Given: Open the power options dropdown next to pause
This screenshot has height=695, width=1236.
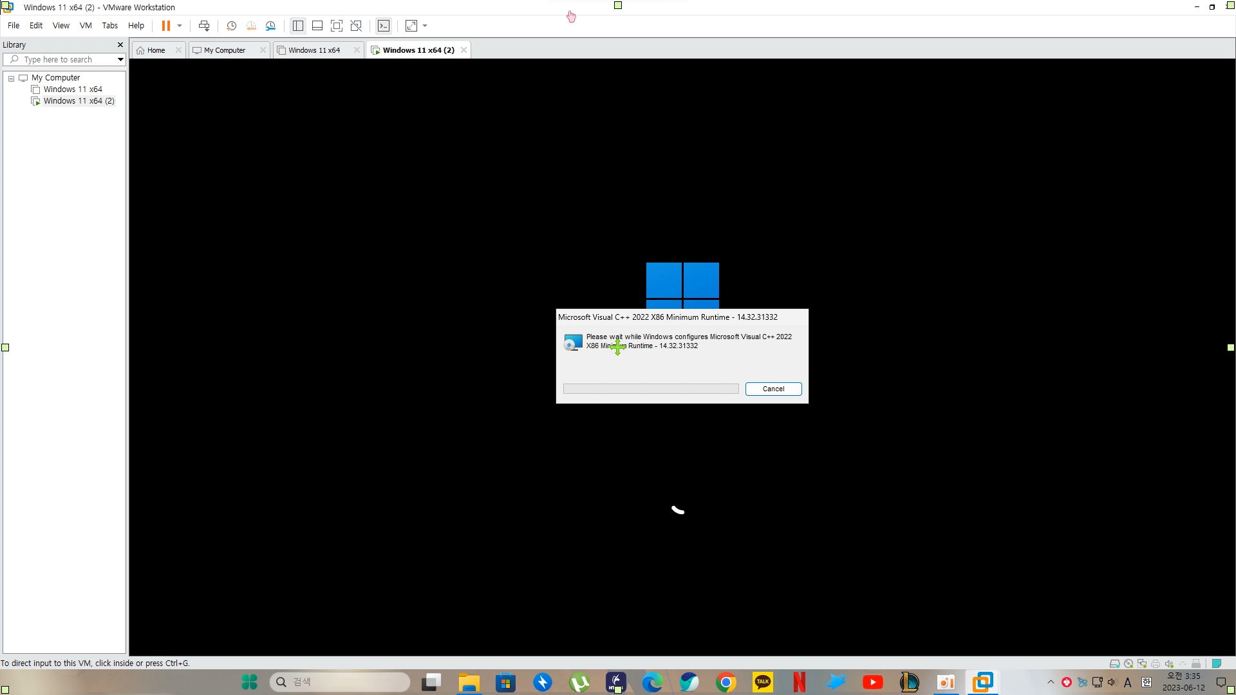Looking at the screenshot, I should (x=180, y=26).
